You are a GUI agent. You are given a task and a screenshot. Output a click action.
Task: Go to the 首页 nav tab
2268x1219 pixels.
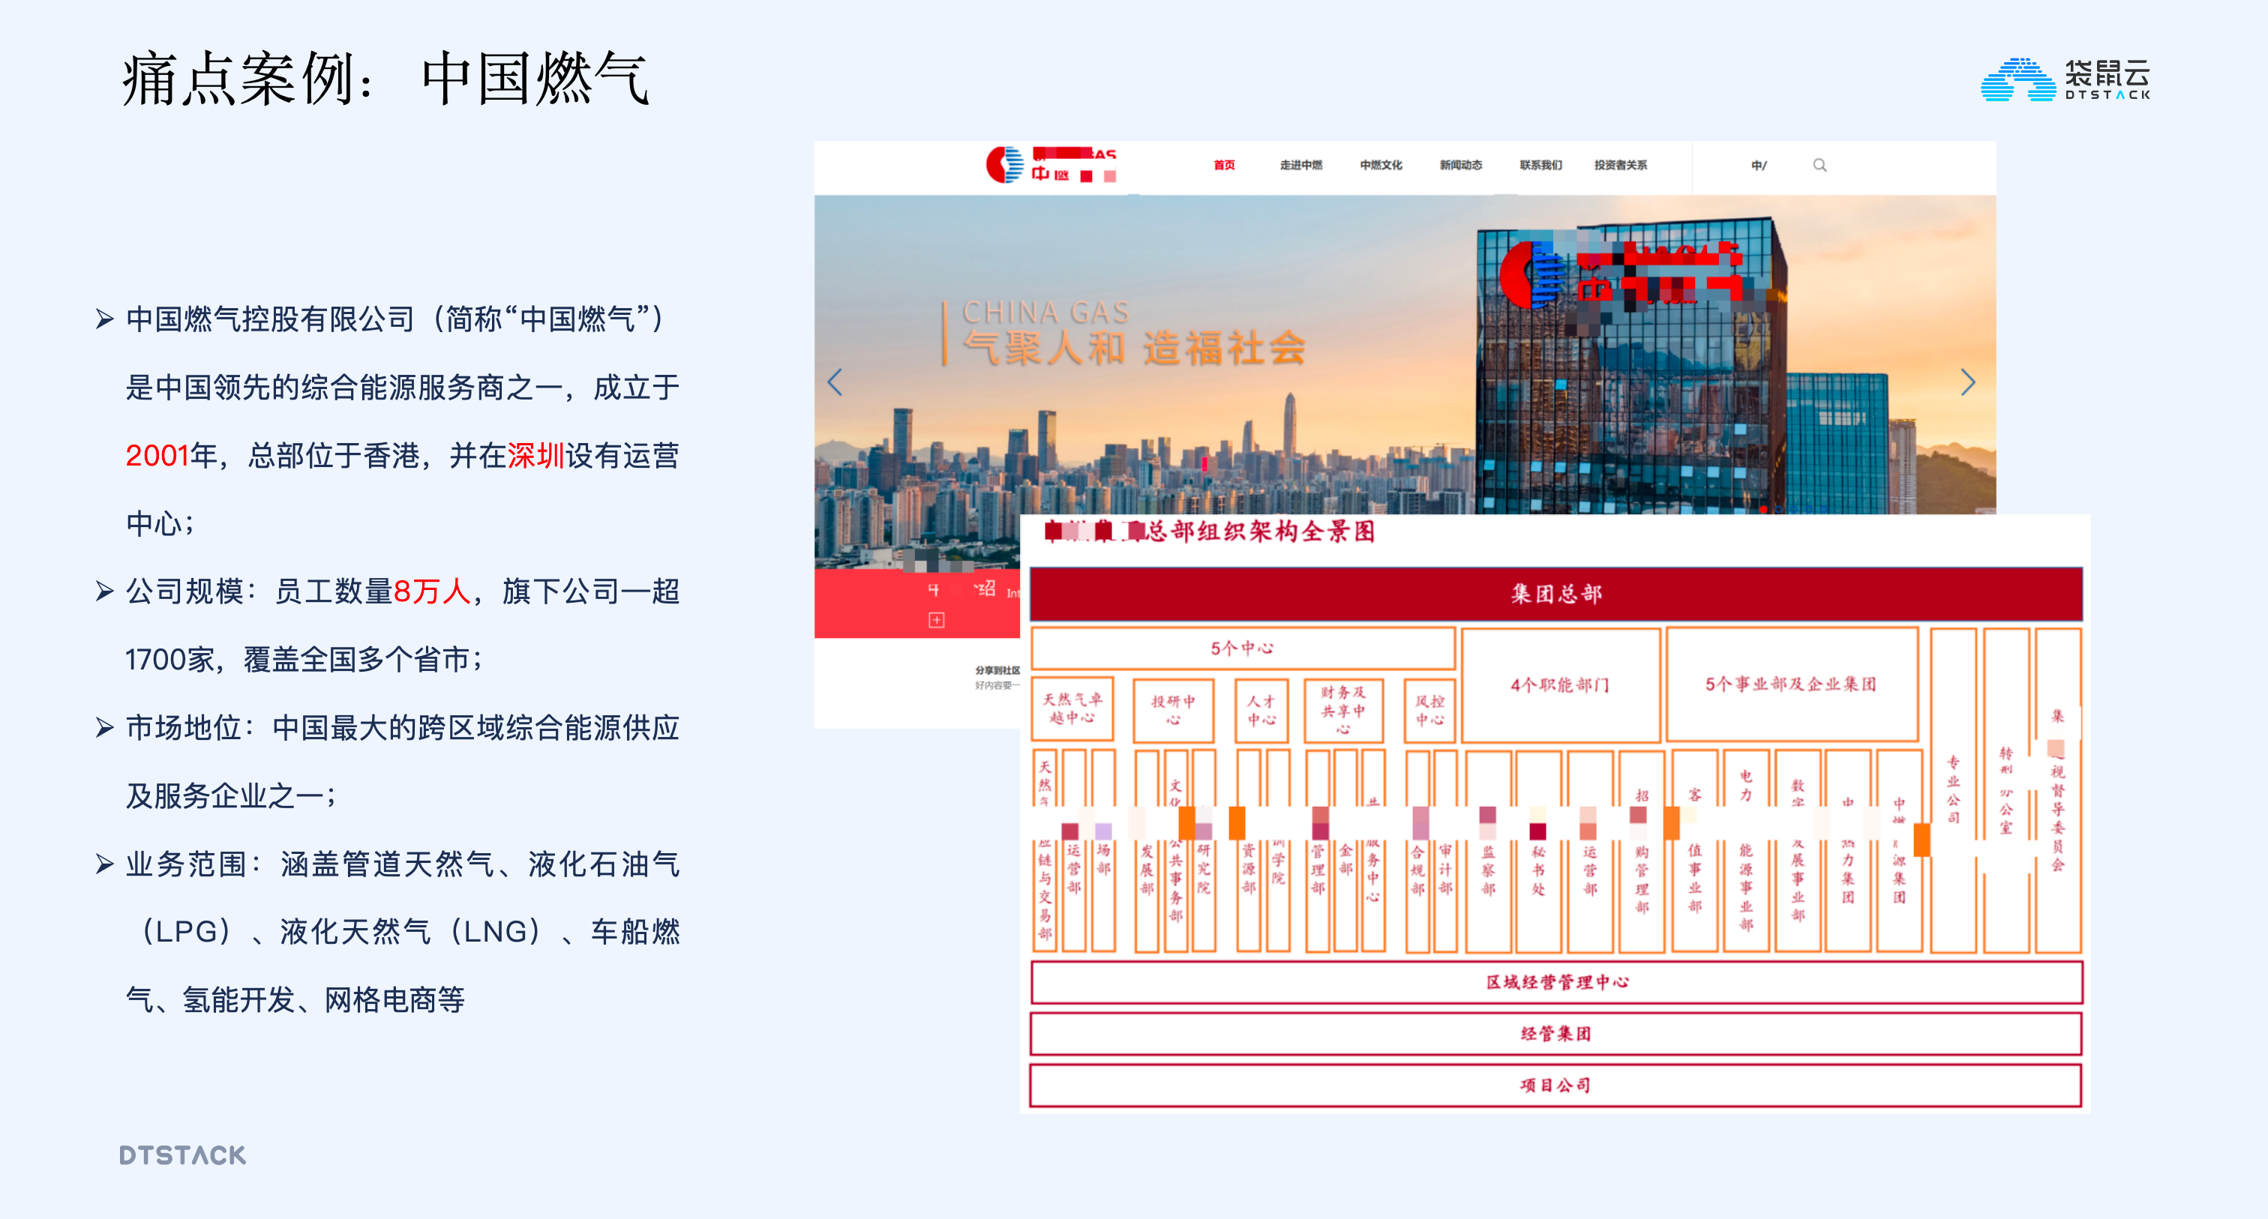[x=1224, y=165]
